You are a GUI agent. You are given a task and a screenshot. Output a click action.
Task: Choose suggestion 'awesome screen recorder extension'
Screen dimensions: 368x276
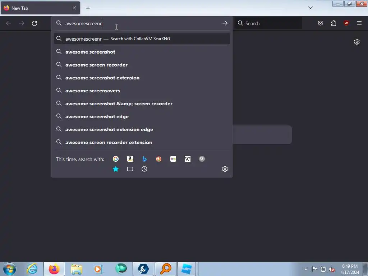[142, 142]
